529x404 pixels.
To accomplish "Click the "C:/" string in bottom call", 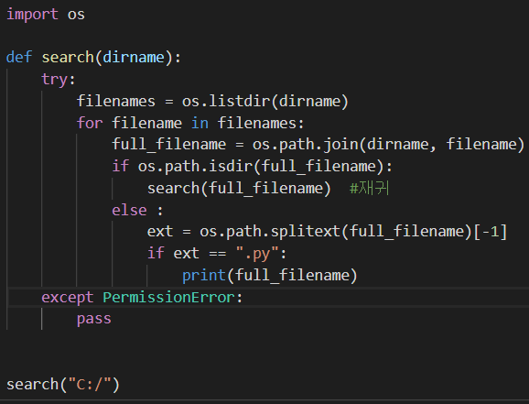I will coord(90,384).
